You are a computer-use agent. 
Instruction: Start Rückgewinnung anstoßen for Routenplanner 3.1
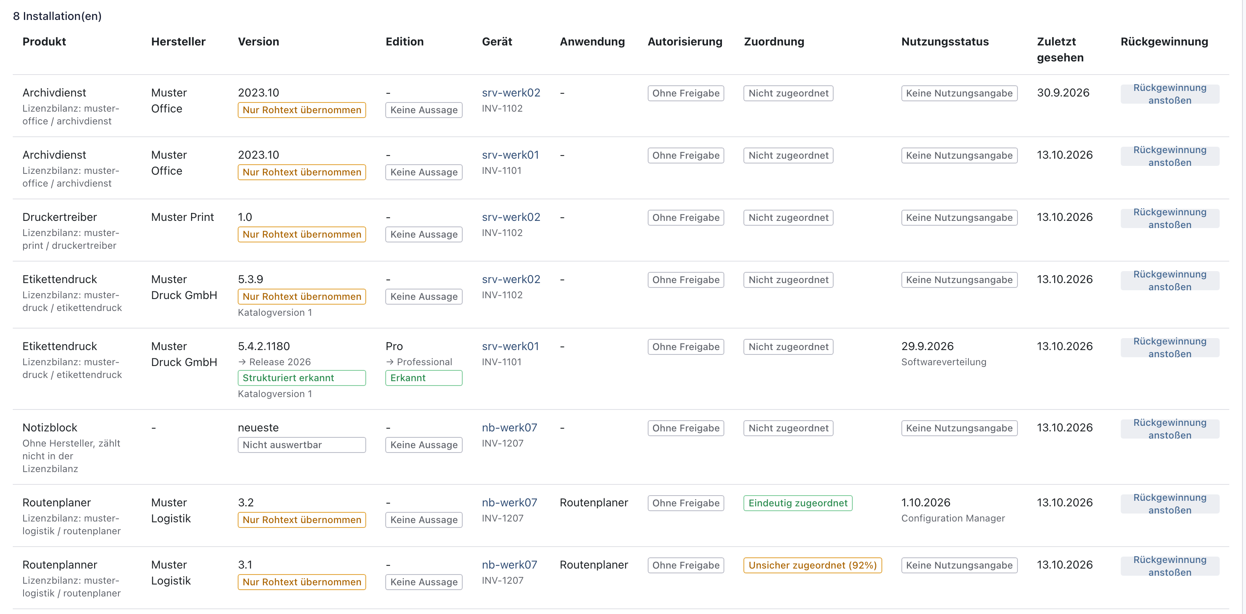coord(1169,566)
